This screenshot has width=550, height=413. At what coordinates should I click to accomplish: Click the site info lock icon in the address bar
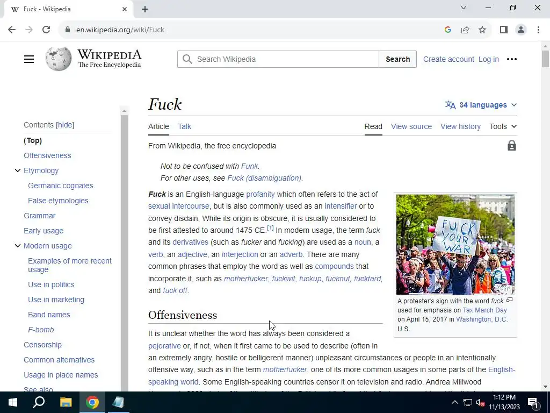coord(68,30)
